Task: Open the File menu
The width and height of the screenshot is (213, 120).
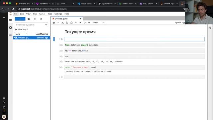Action: tap(16, 14)
